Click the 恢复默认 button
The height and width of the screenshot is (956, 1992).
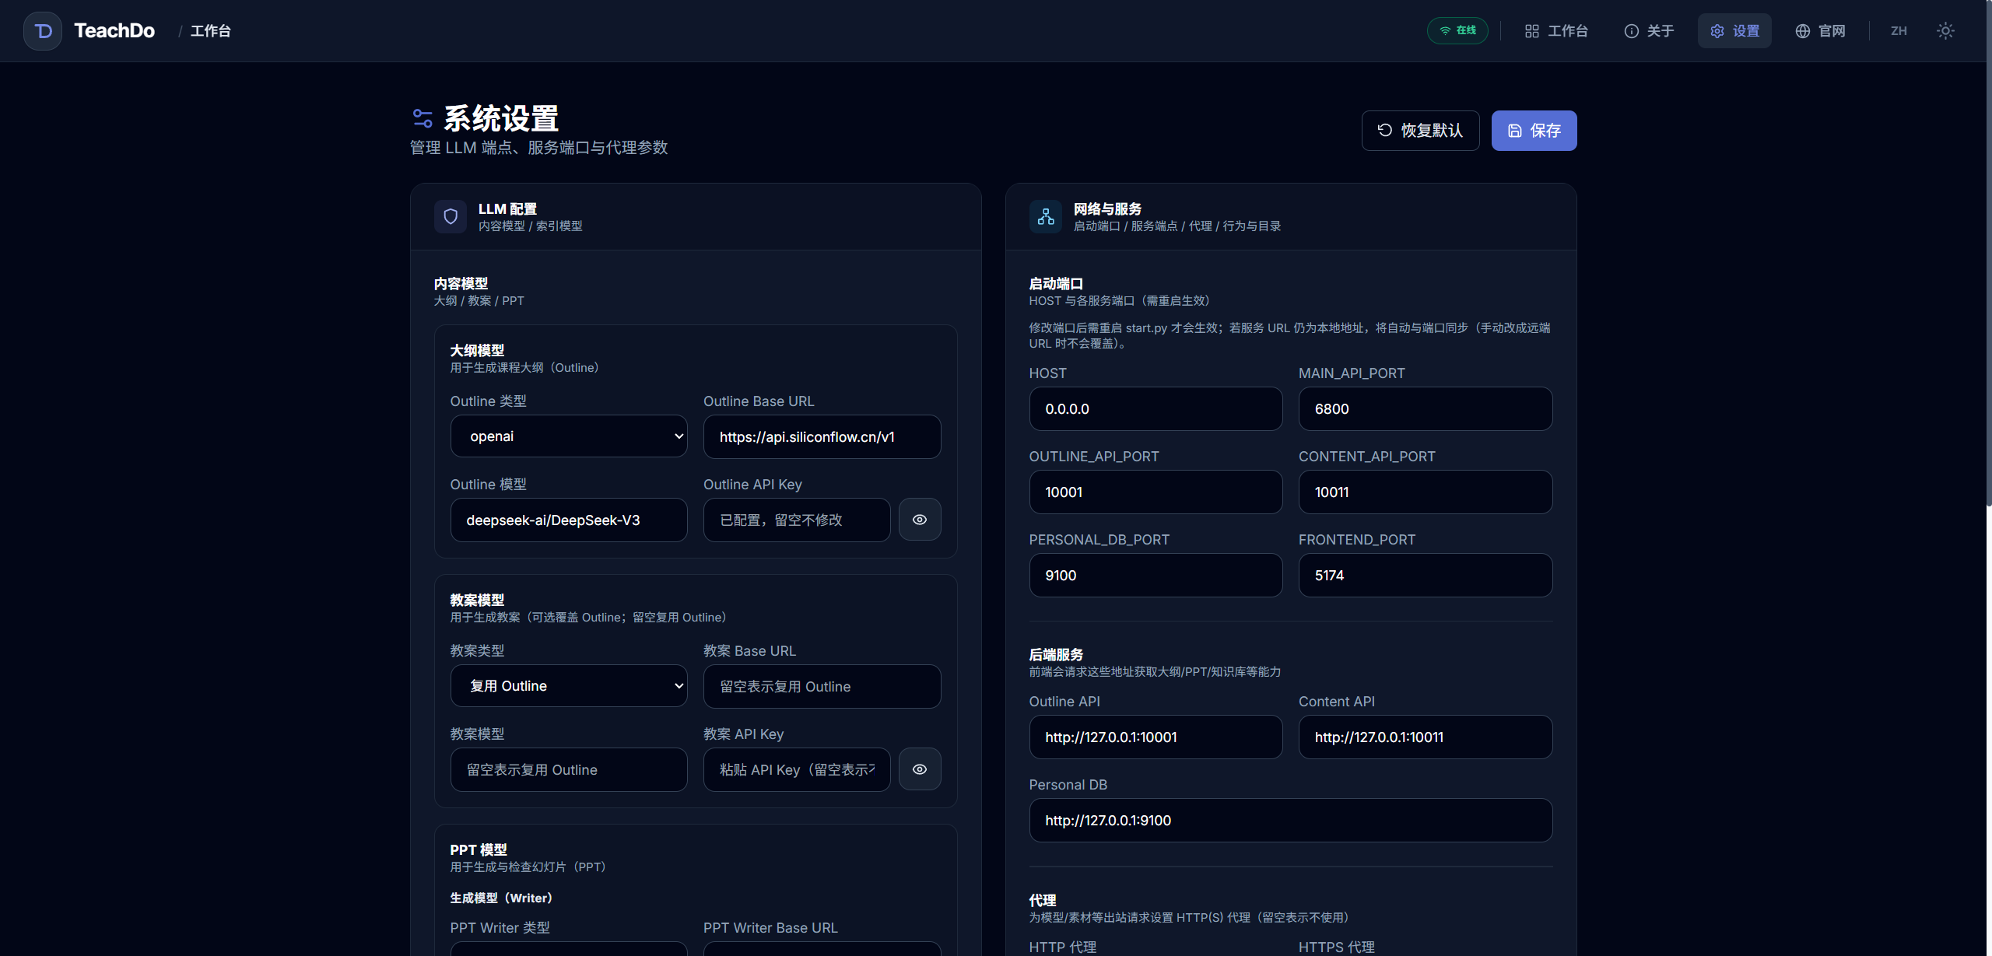(1420, 130)
